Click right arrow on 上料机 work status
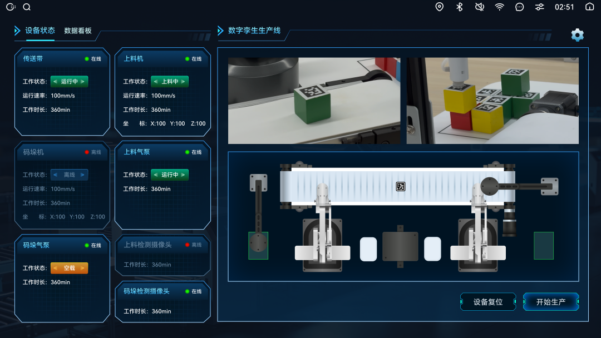 pyautogui.click(x=183, y=82)
